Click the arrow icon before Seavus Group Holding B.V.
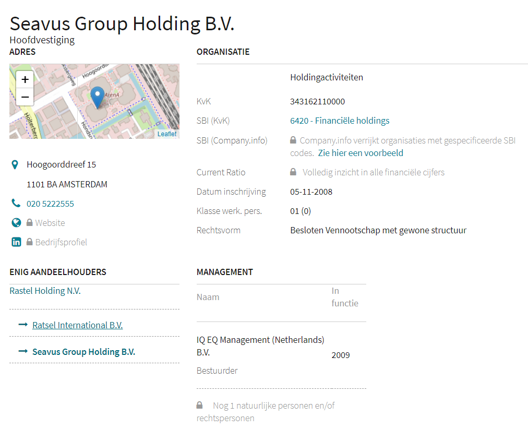The height and width of the screenshot is (429, 528). point(23,351)
